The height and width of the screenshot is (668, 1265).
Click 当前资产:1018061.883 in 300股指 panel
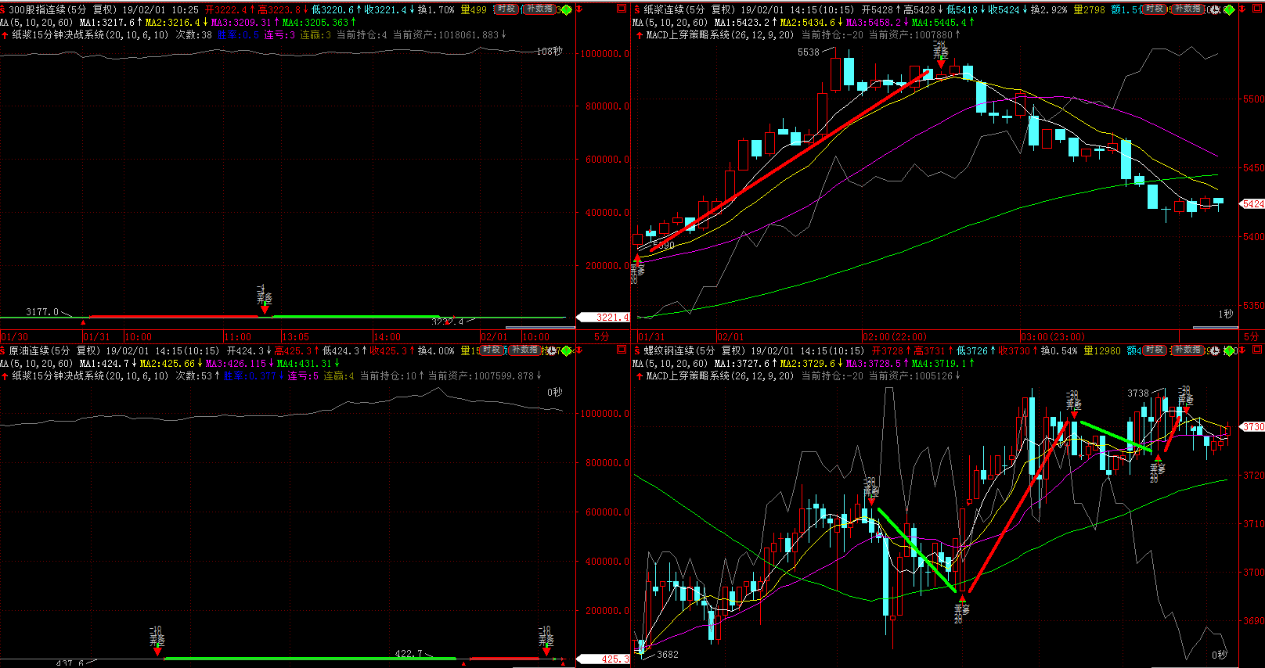point(445,35)
